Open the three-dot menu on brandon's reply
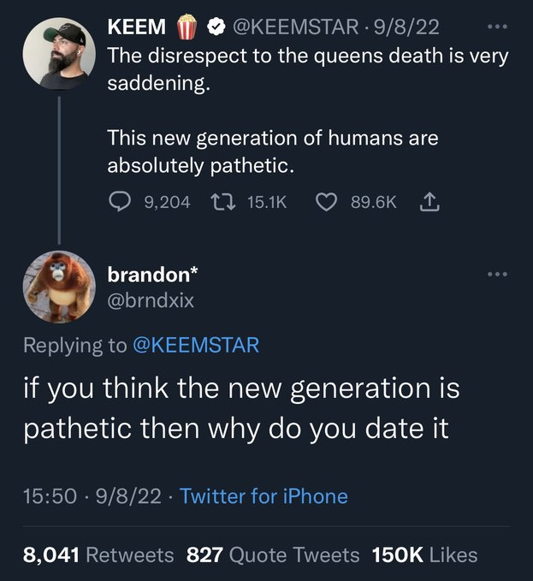The width and height of the screenshot is (533, 581). [496, 275]
